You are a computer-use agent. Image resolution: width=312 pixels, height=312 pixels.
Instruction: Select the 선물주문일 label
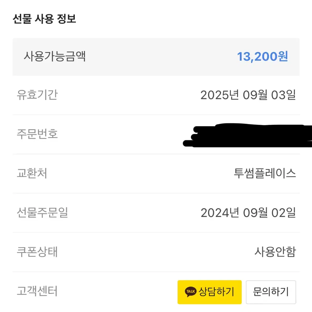(x=42, y=212)
